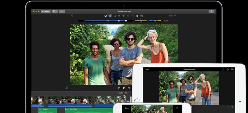Open the media library browser button

coord(55,11)
